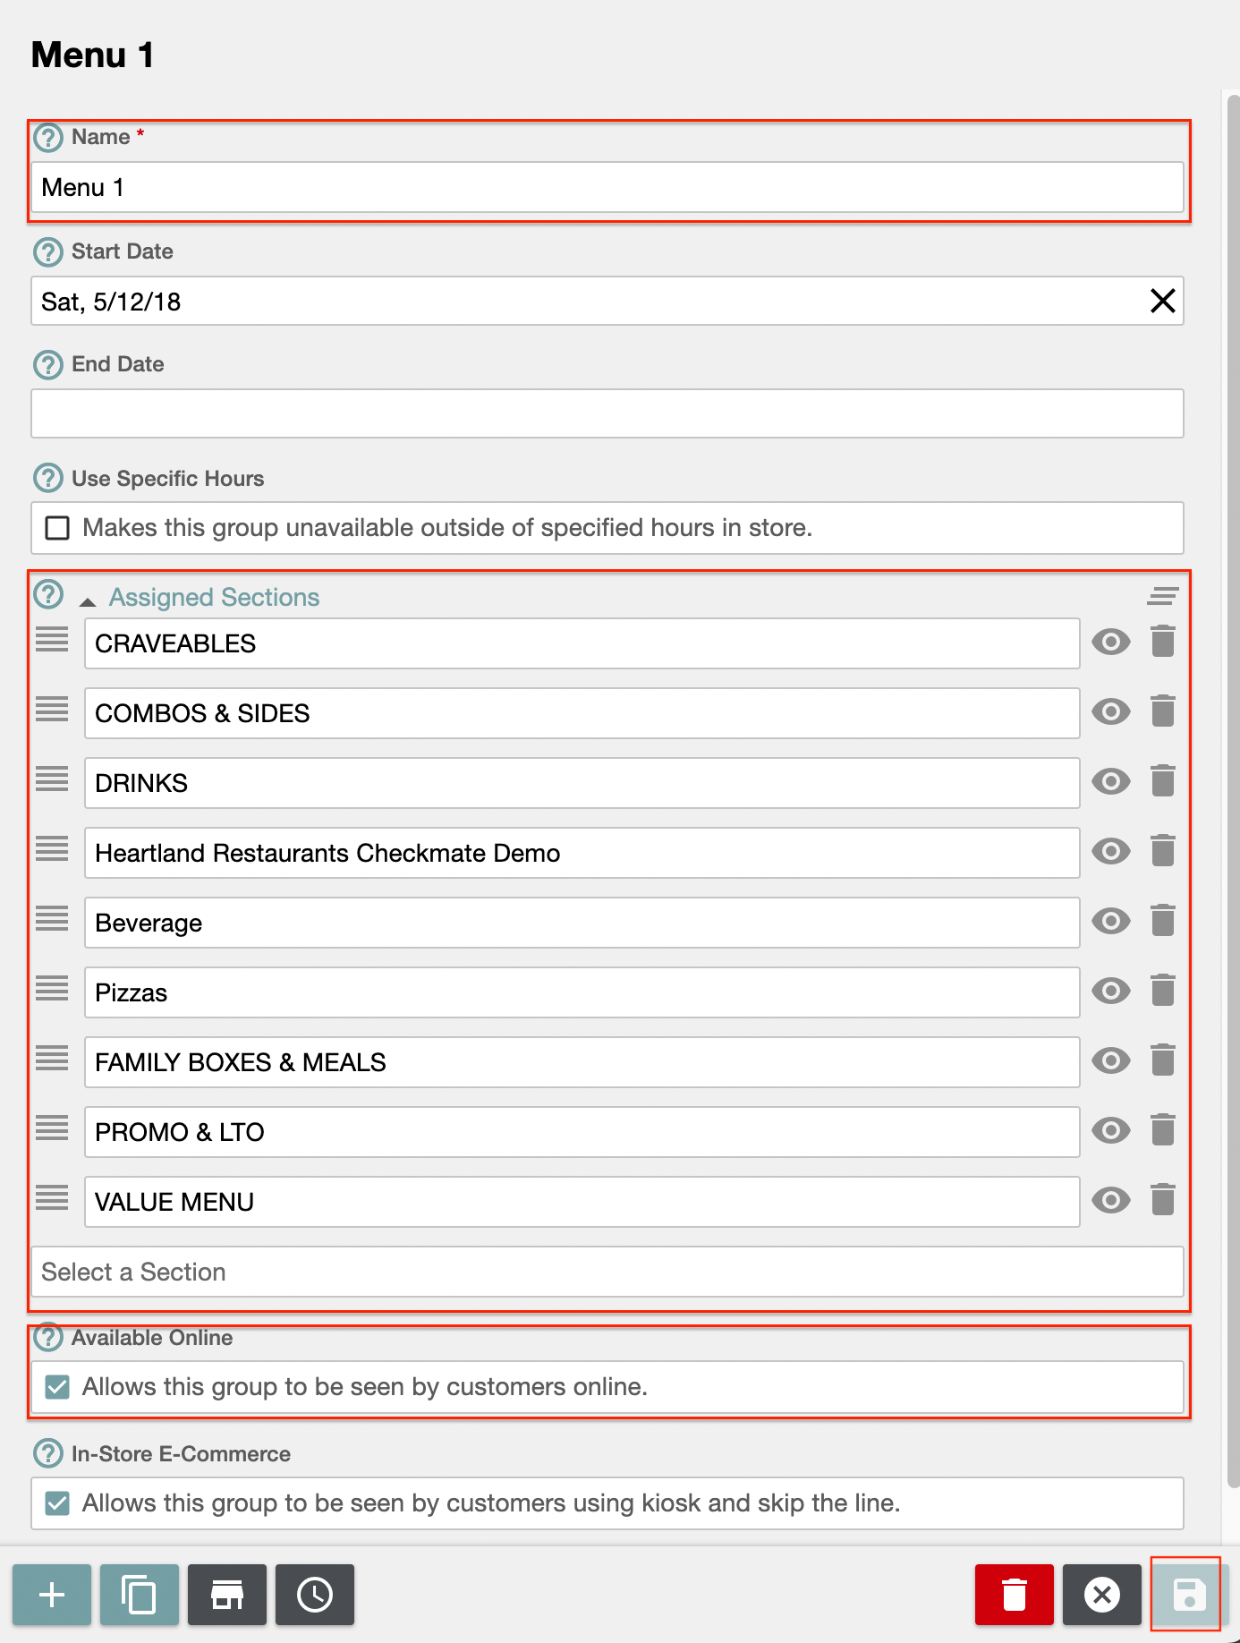Clear the Start Date with X
Image resolution: width=1240 pixels, height=1643 pixels.
[x=1162, y=302]
